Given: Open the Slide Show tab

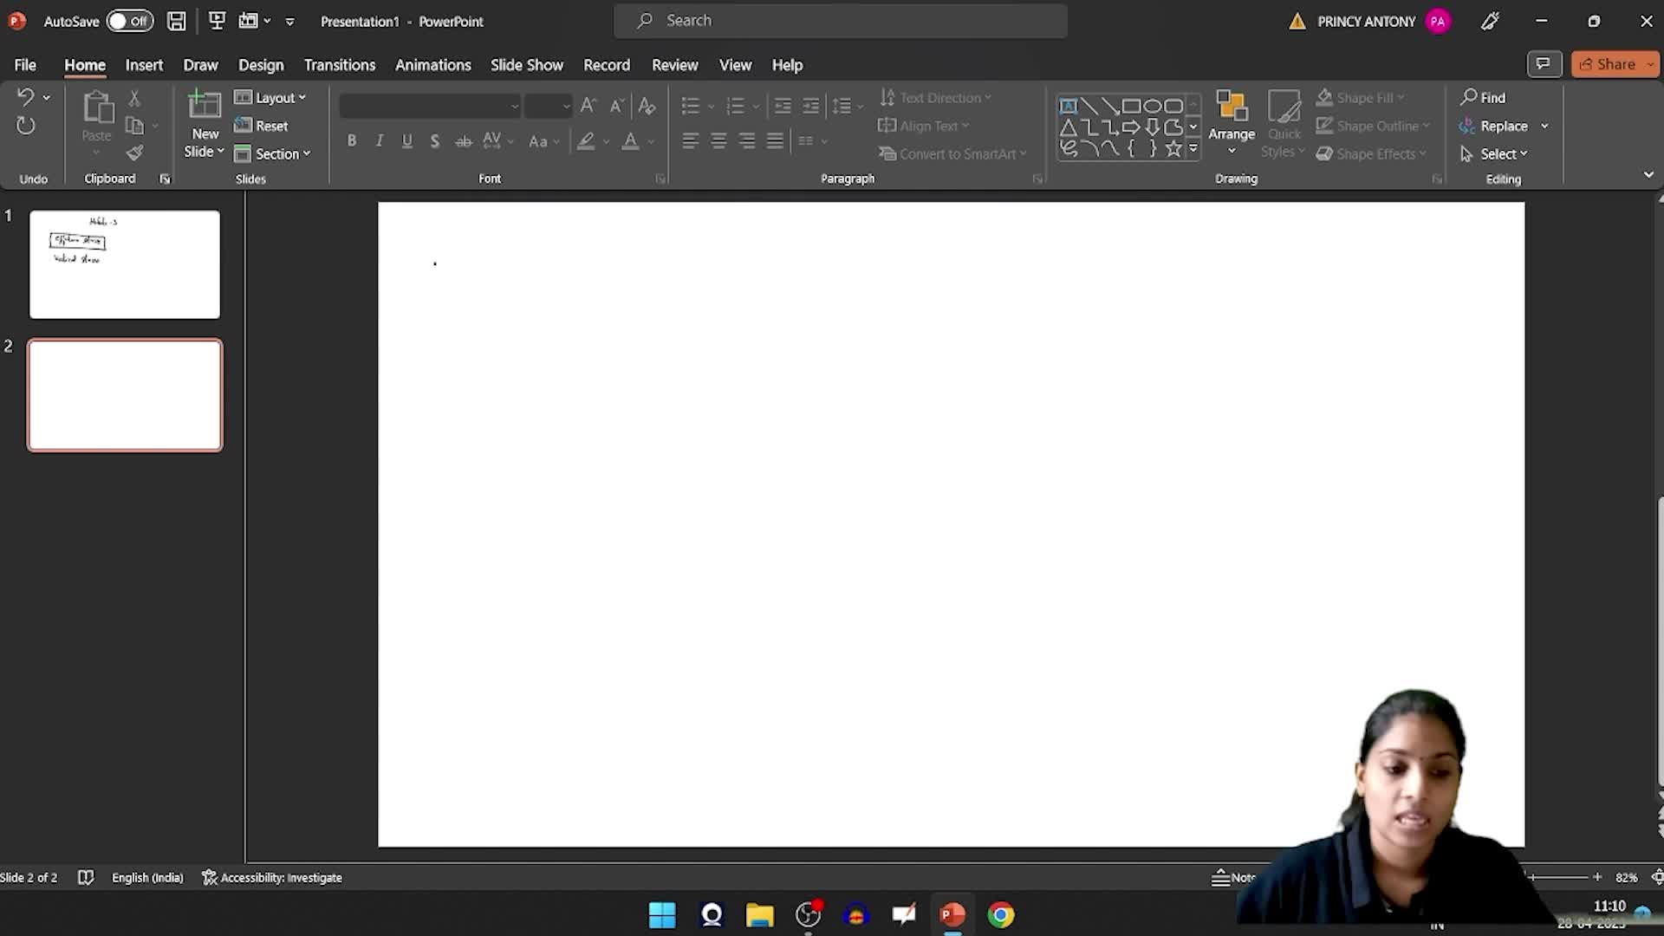Looking at the screenshot, I should [526, 65].
